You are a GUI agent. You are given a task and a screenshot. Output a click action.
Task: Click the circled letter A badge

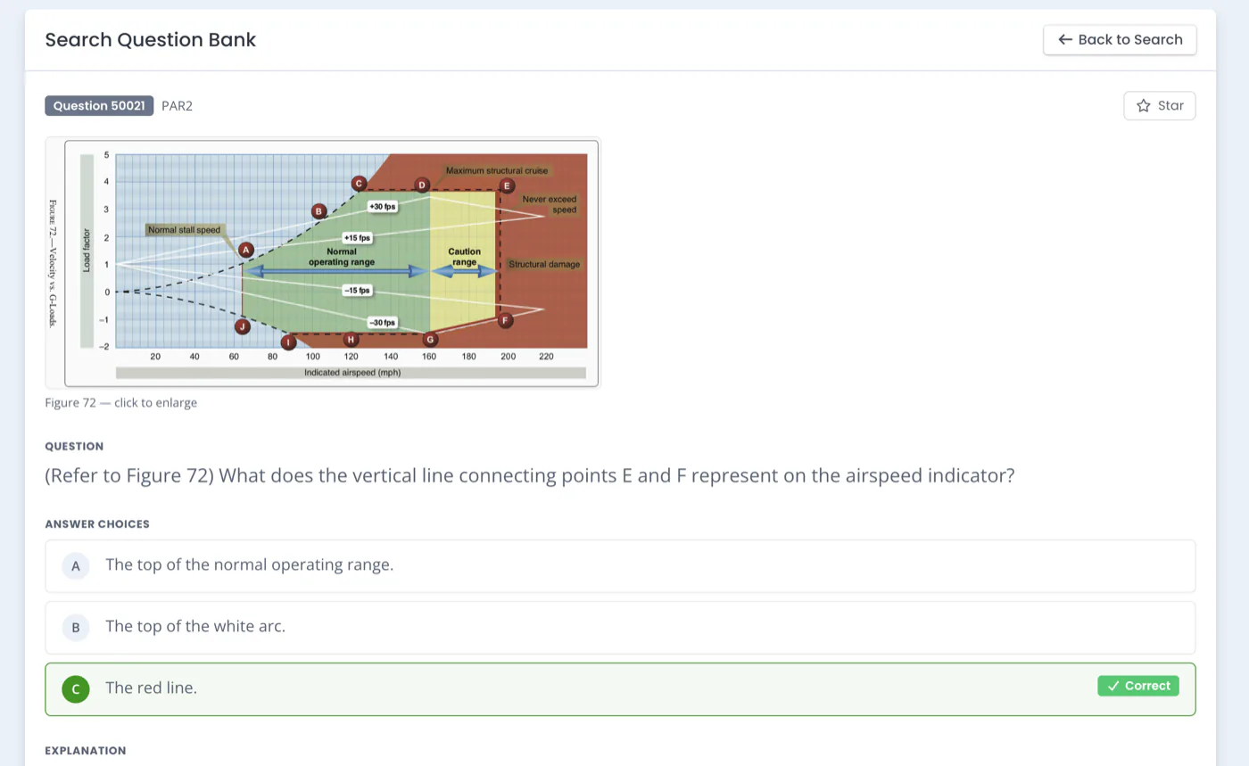76,565
